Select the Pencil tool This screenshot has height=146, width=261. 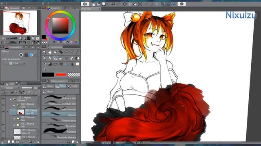(50, 58)
